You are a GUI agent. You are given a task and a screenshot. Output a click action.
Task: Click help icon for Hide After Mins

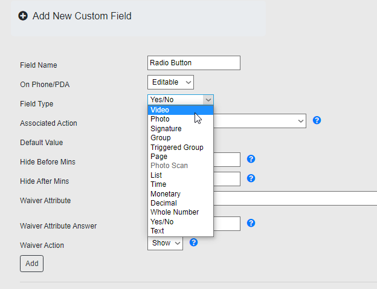pos(251,178)
